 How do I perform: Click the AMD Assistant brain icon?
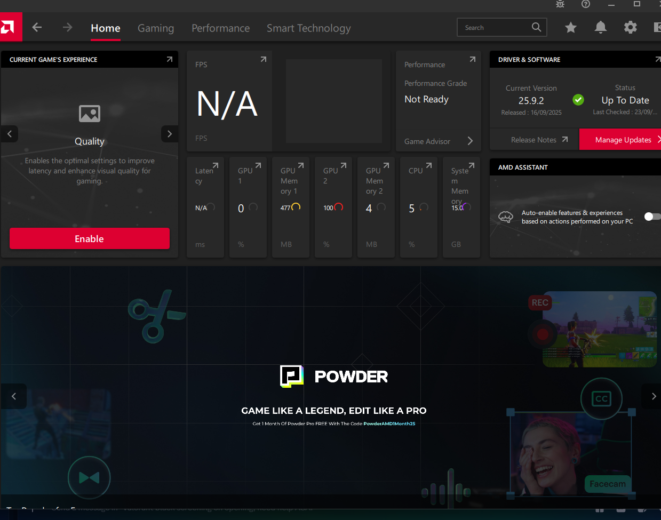(505, 217)
